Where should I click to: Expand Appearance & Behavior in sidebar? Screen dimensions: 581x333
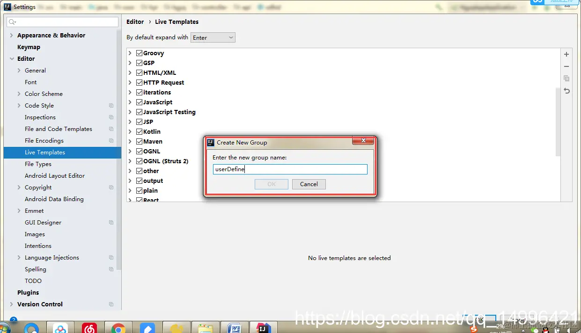[x=12, y=36]
